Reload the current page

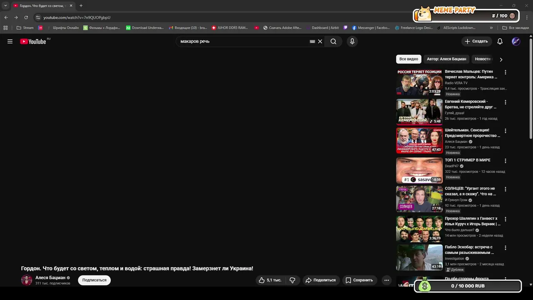pos(26,17)
